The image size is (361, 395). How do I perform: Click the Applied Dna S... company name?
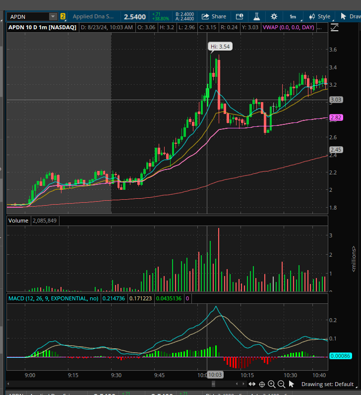click(x=93, y=17)
